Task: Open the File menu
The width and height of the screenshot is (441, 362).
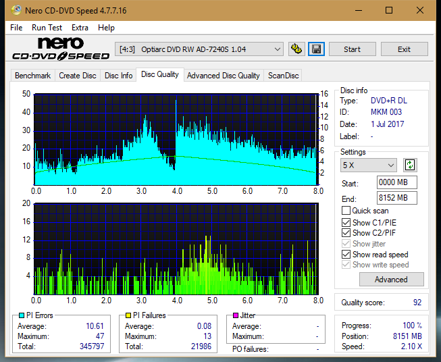Action: click(x=16, y=28)
